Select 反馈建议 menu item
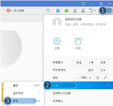 pos(58,101)
